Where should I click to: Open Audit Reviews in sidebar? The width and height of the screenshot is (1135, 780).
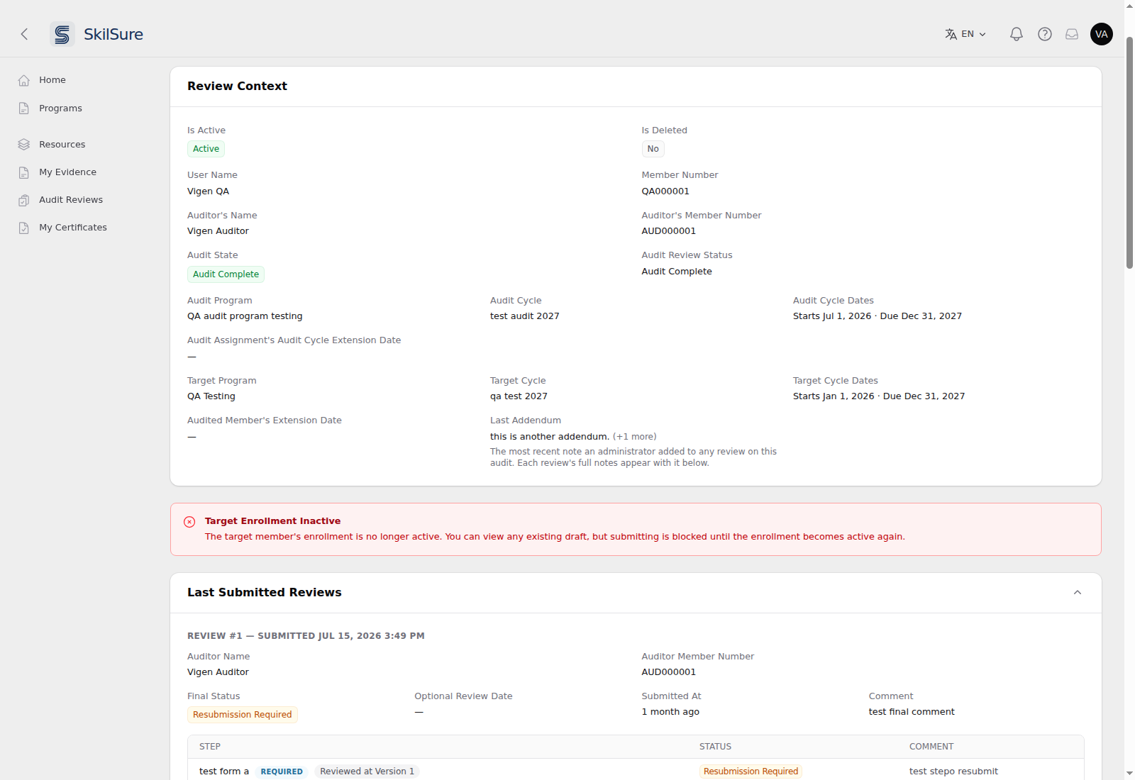[71, 200]
